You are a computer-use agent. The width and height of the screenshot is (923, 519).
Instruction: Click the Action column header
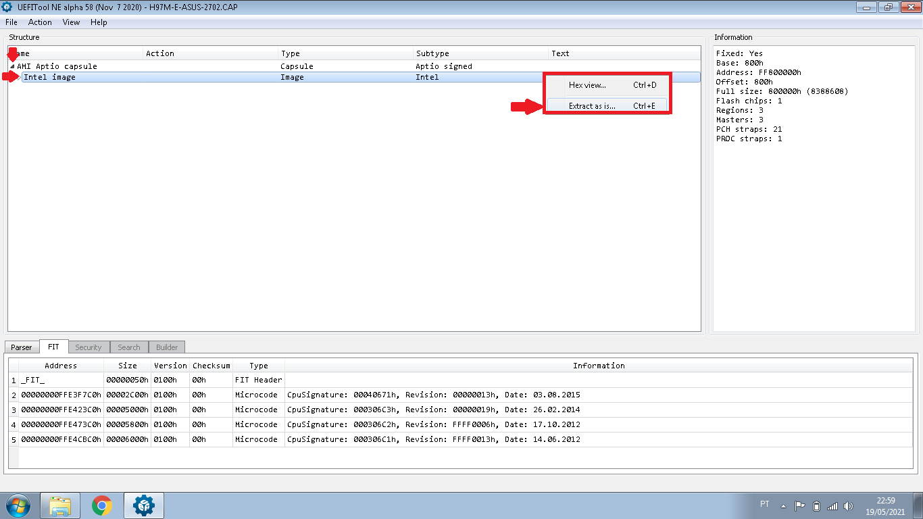click(x=211, y=53)
